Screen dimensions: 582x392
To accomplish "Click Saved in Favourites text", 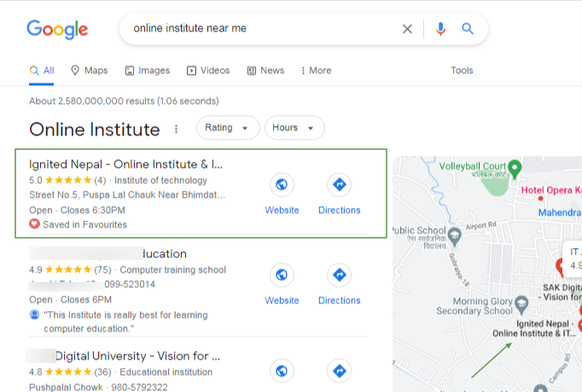I will [x=84, y=224].
